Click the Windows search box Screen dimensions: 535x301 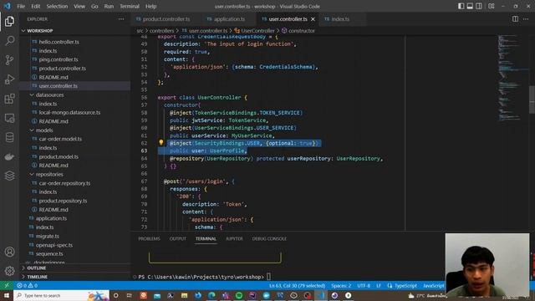61,295
